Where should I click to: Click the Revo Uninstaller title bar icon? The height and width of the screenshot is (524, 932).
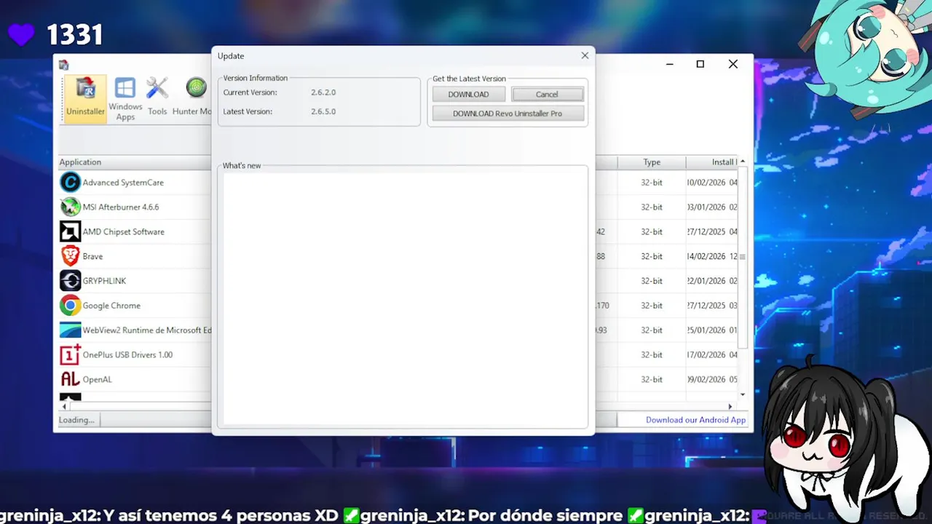[64, 65]
